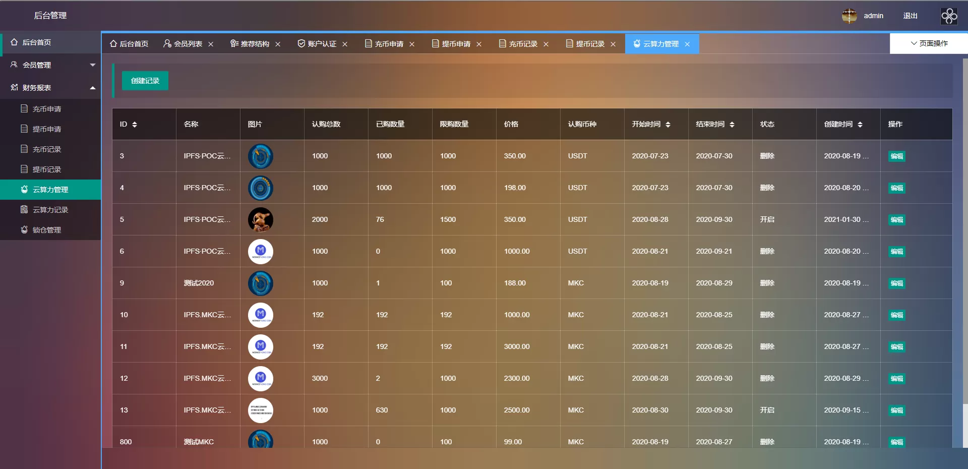This screenshot has height=469, width=968.
Task: Click 退出 to log out
Action: click(910, 16)
